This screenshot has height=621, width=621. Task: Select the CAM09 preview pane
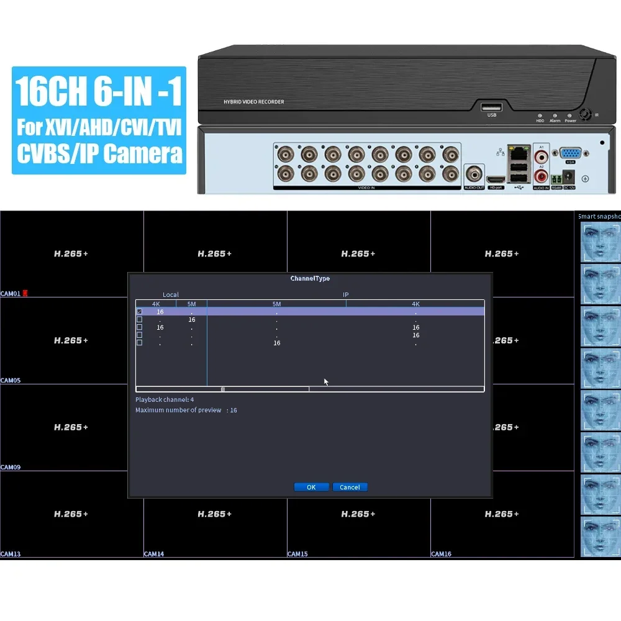coord(64,427)
